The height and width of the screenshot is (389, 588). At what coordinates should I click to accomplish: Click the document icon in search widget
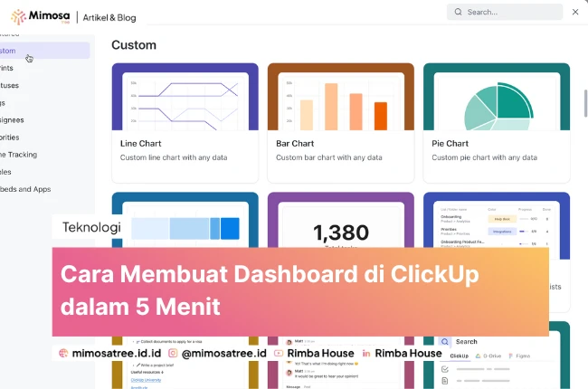pos(445,381)
